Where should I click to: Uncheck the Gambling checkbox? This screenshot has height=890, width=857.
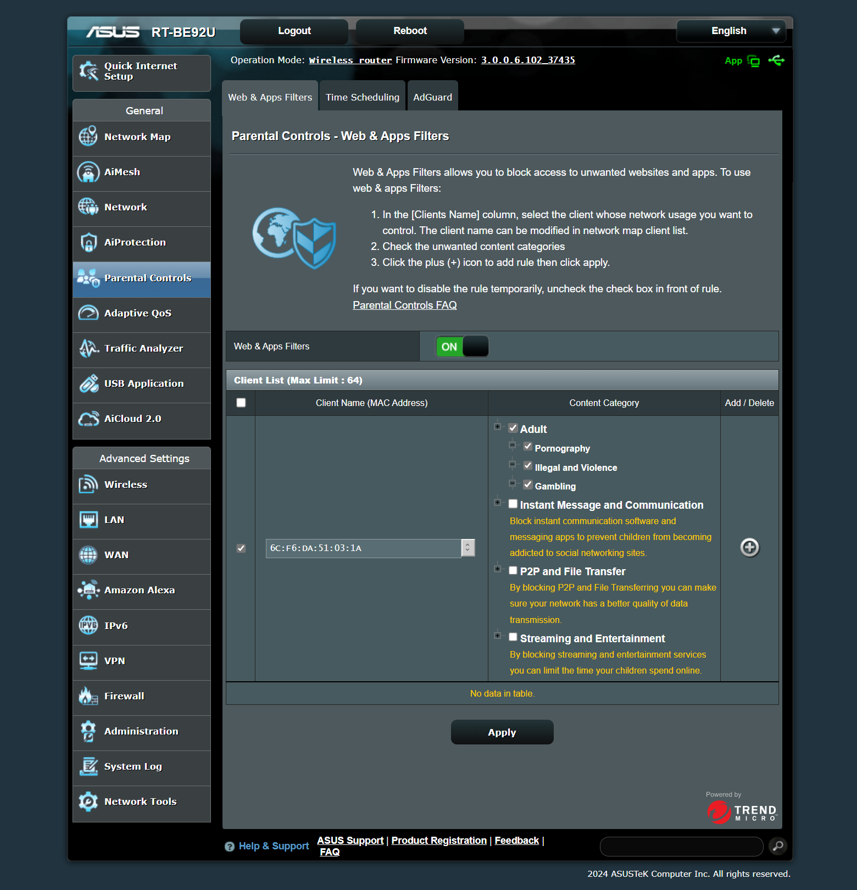(x=528, y=485)
